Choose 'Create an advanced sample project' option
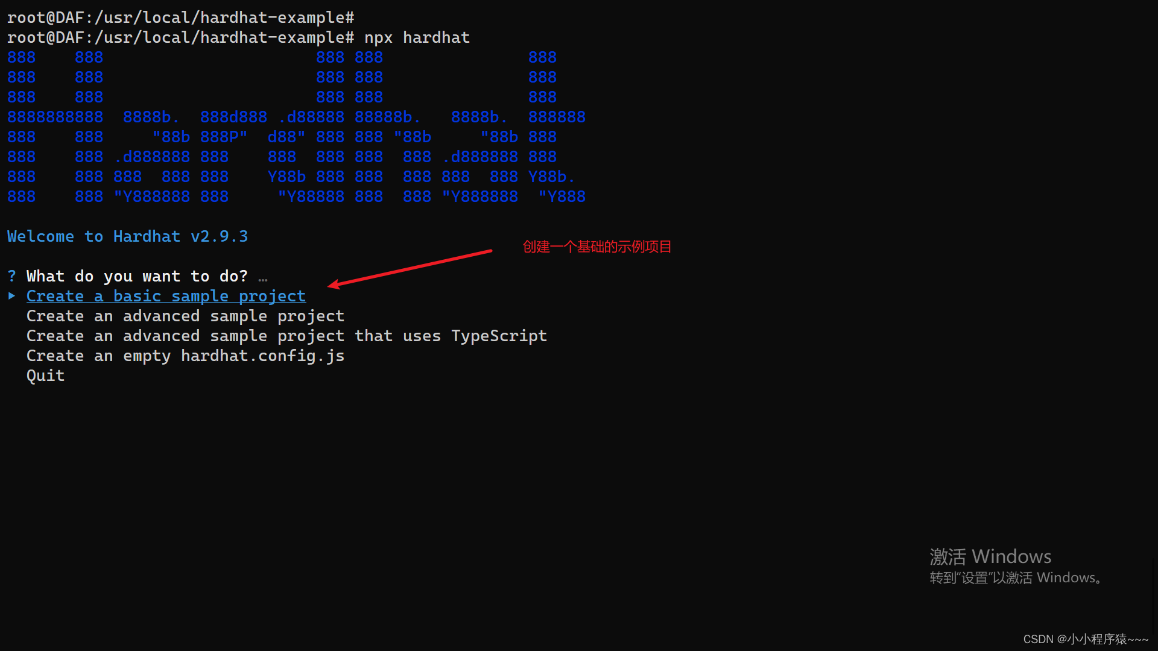The height and width of the screenshot is (651, 1158). point(185,316)
